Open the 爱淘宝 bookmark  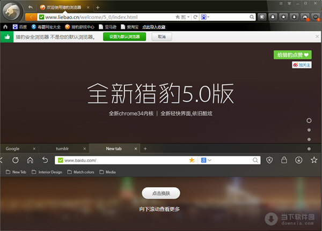tap(130, 27)
